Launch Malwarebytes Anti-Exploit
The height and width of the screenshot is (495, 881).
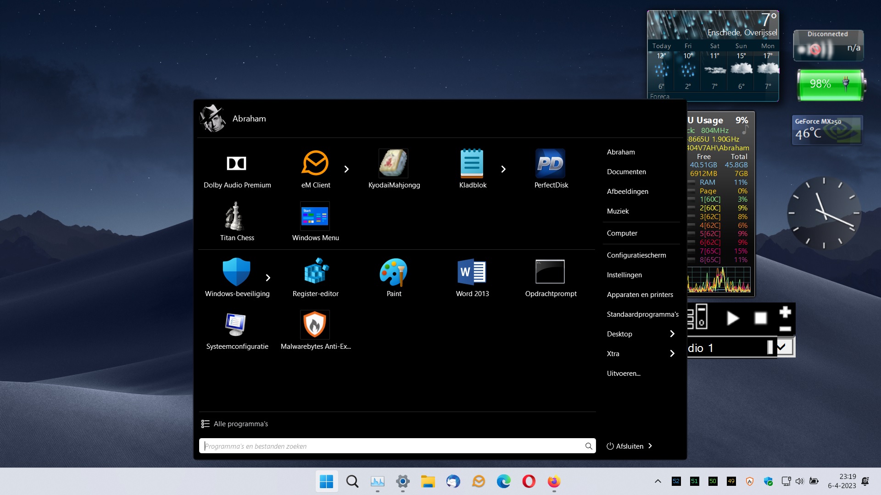(316, 330)
